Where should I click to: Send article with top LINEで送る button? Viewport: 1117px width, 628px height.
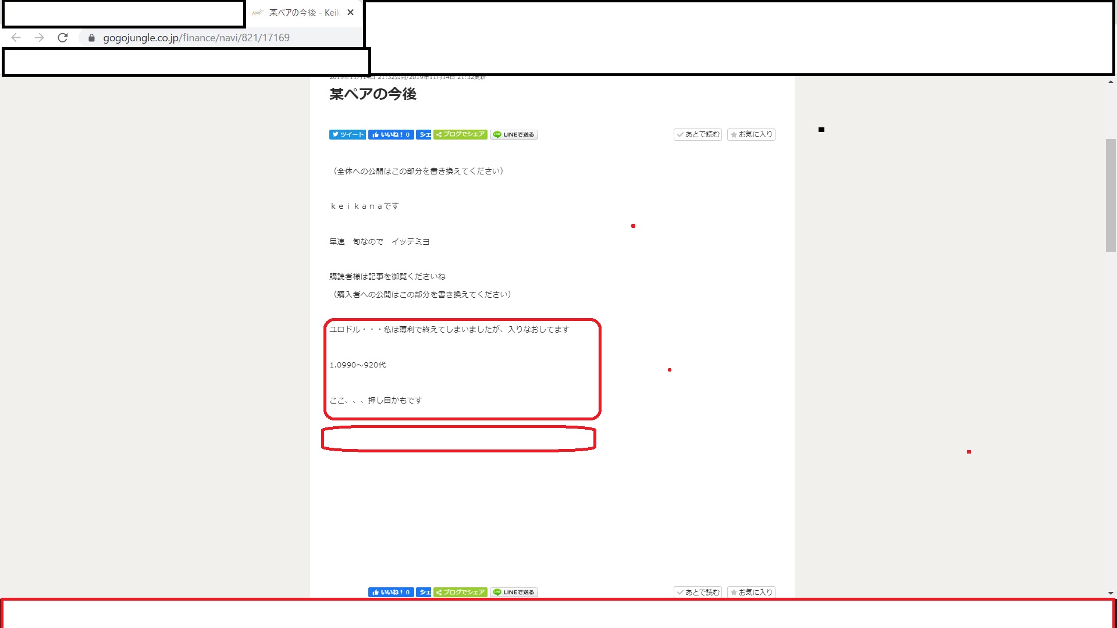[x=514, y=134]
